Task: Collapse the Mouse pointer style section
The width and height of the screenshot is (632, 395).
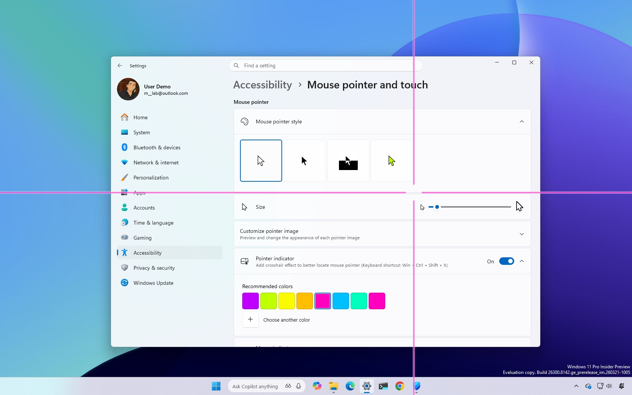Action: (521, 122)
